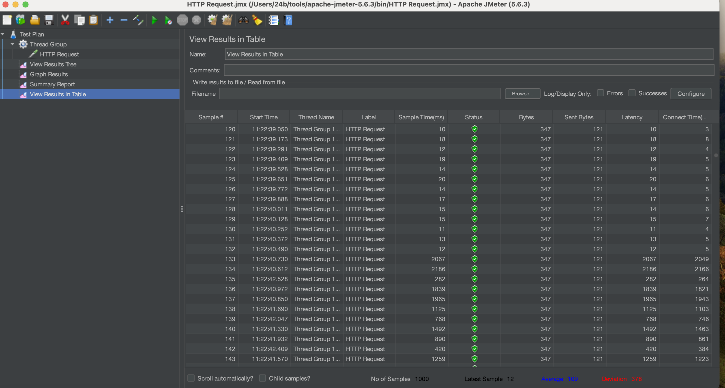Open the Function Helper list icon

[273, 20]
